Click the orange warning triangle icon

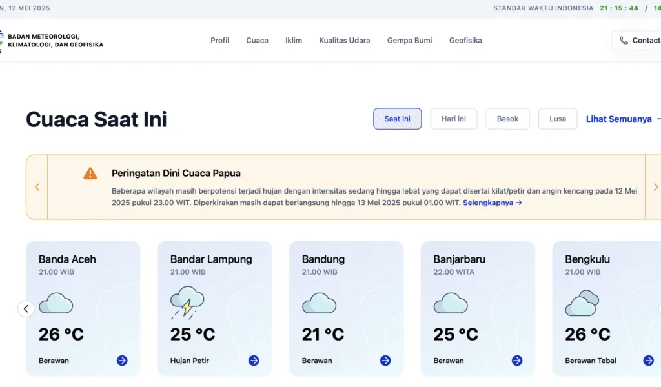click(90, 174)
